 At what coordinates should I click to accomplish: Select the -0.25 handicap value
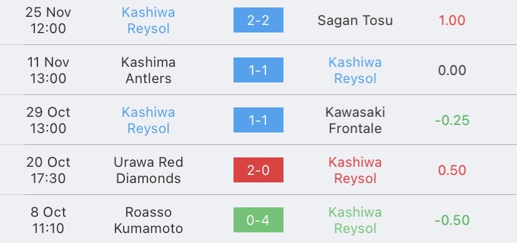pos(452,121)
